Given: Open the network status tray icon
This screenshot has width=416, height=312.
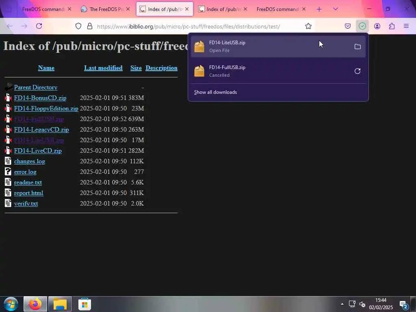Looking at the screenshot, I should [352, 304].
